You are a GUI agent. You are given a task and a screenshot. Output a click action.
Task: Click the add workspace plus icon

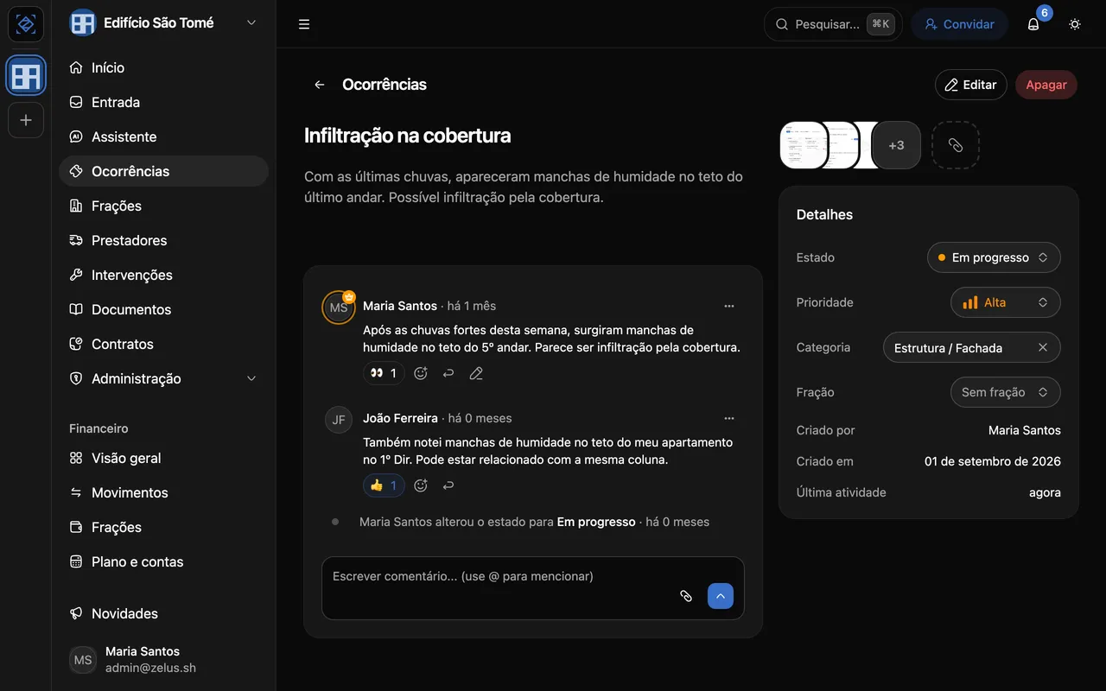coord(26,120)
